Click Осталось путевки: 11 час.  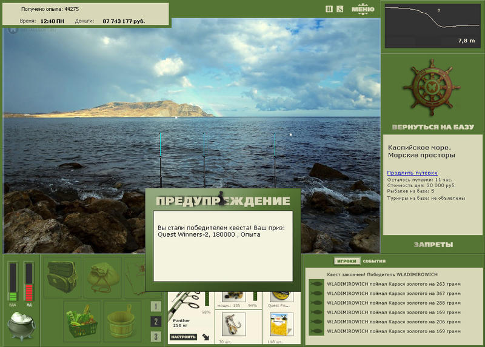coord(420,179)
